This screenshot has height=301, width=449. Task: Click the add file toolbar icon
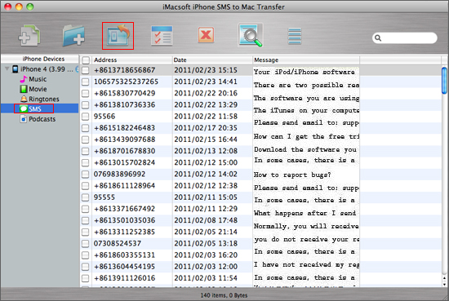[x=29, y=36]
